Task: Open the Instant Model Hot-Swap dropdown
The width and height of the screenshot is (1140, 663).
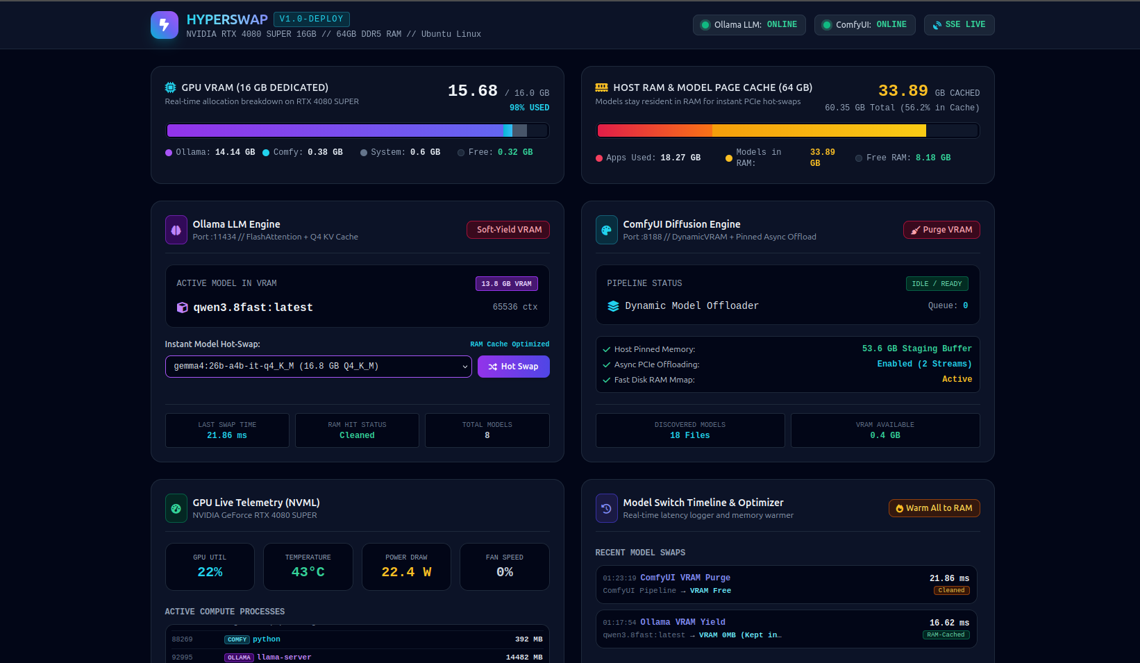Action: 319,367
